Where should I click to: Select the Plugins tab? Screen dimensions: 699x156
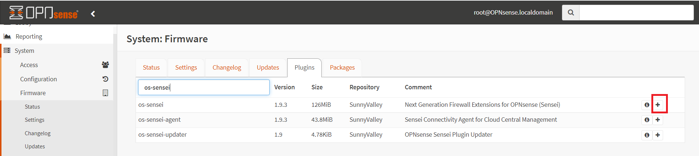coord(304,67)
